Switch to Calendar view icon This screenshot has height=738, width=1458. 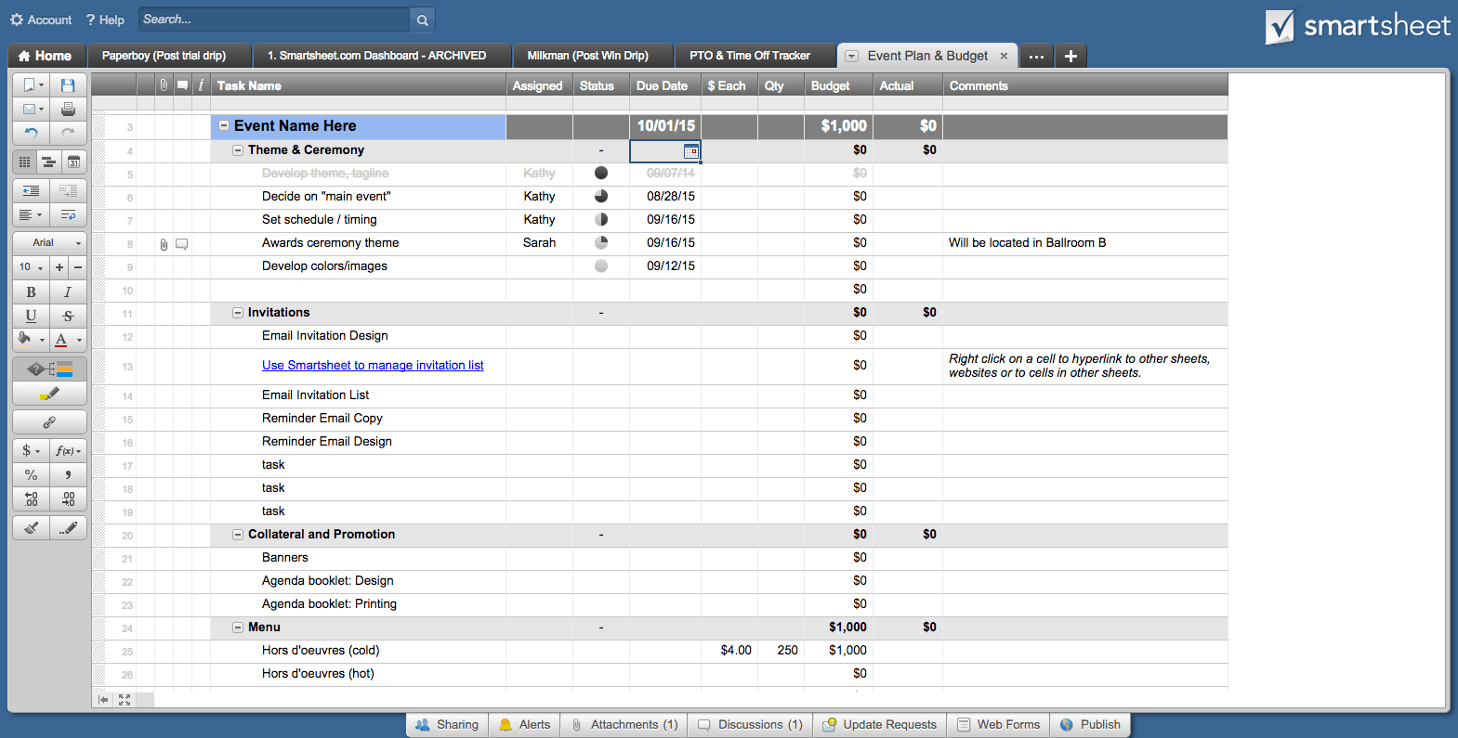[x=73, y=162]
